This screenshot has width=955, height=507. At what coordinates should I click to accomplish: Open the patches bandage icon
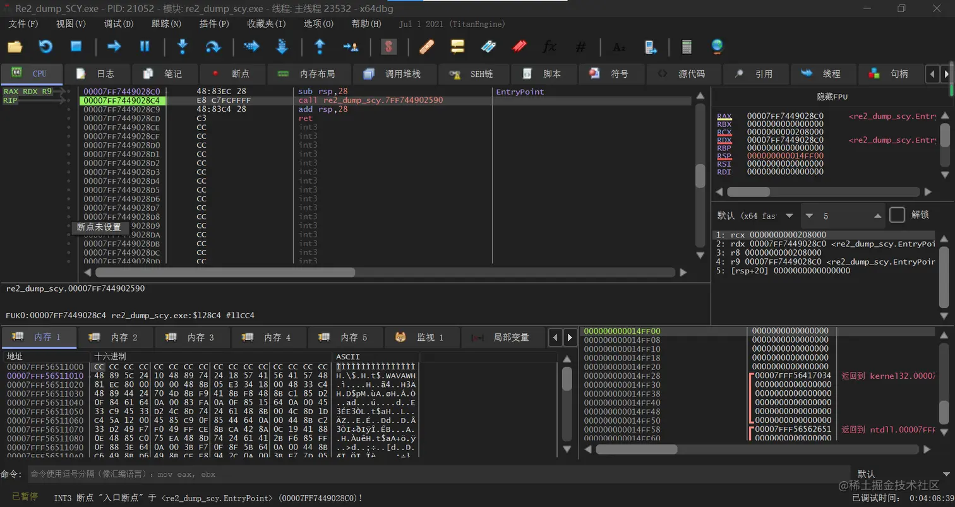point(426,46)
